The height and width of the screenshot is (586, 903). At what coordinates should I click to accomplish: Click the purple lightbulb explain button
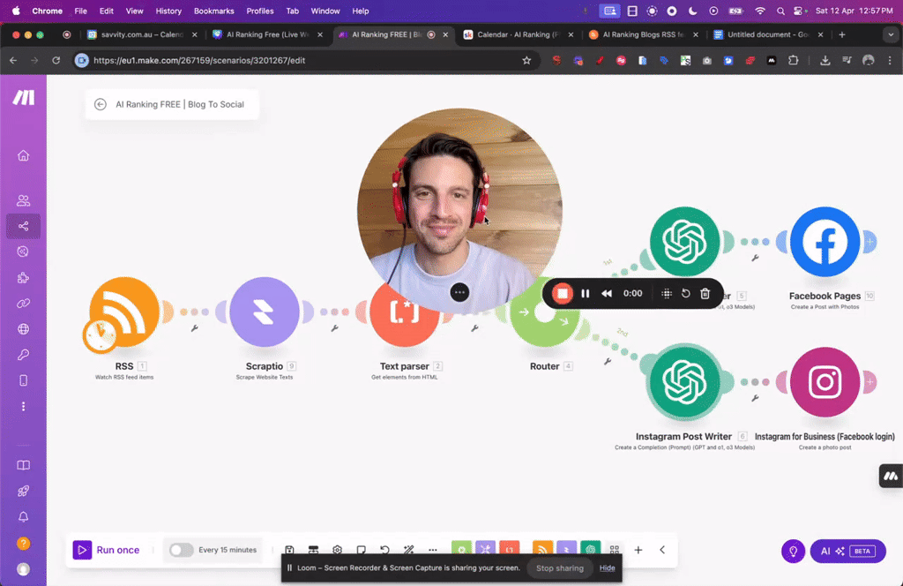click(793, 552)
